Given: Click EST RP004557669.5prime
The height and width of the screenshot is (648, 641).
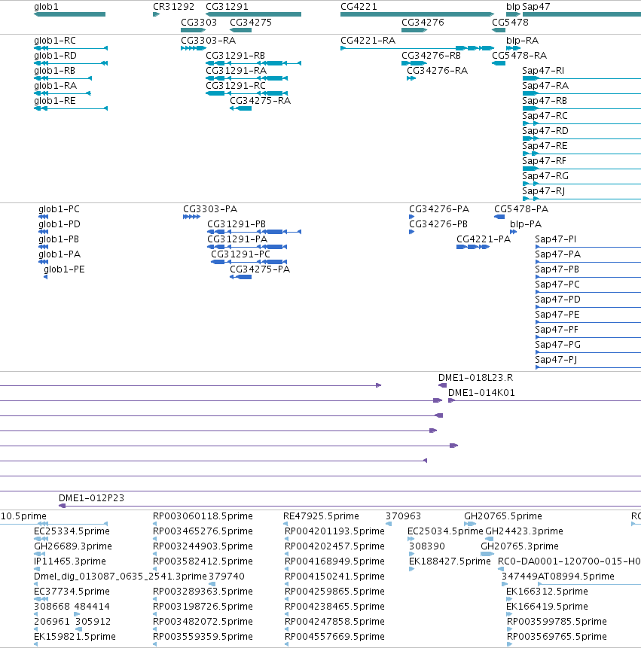Looking at the screenshot, I should 335,637.
